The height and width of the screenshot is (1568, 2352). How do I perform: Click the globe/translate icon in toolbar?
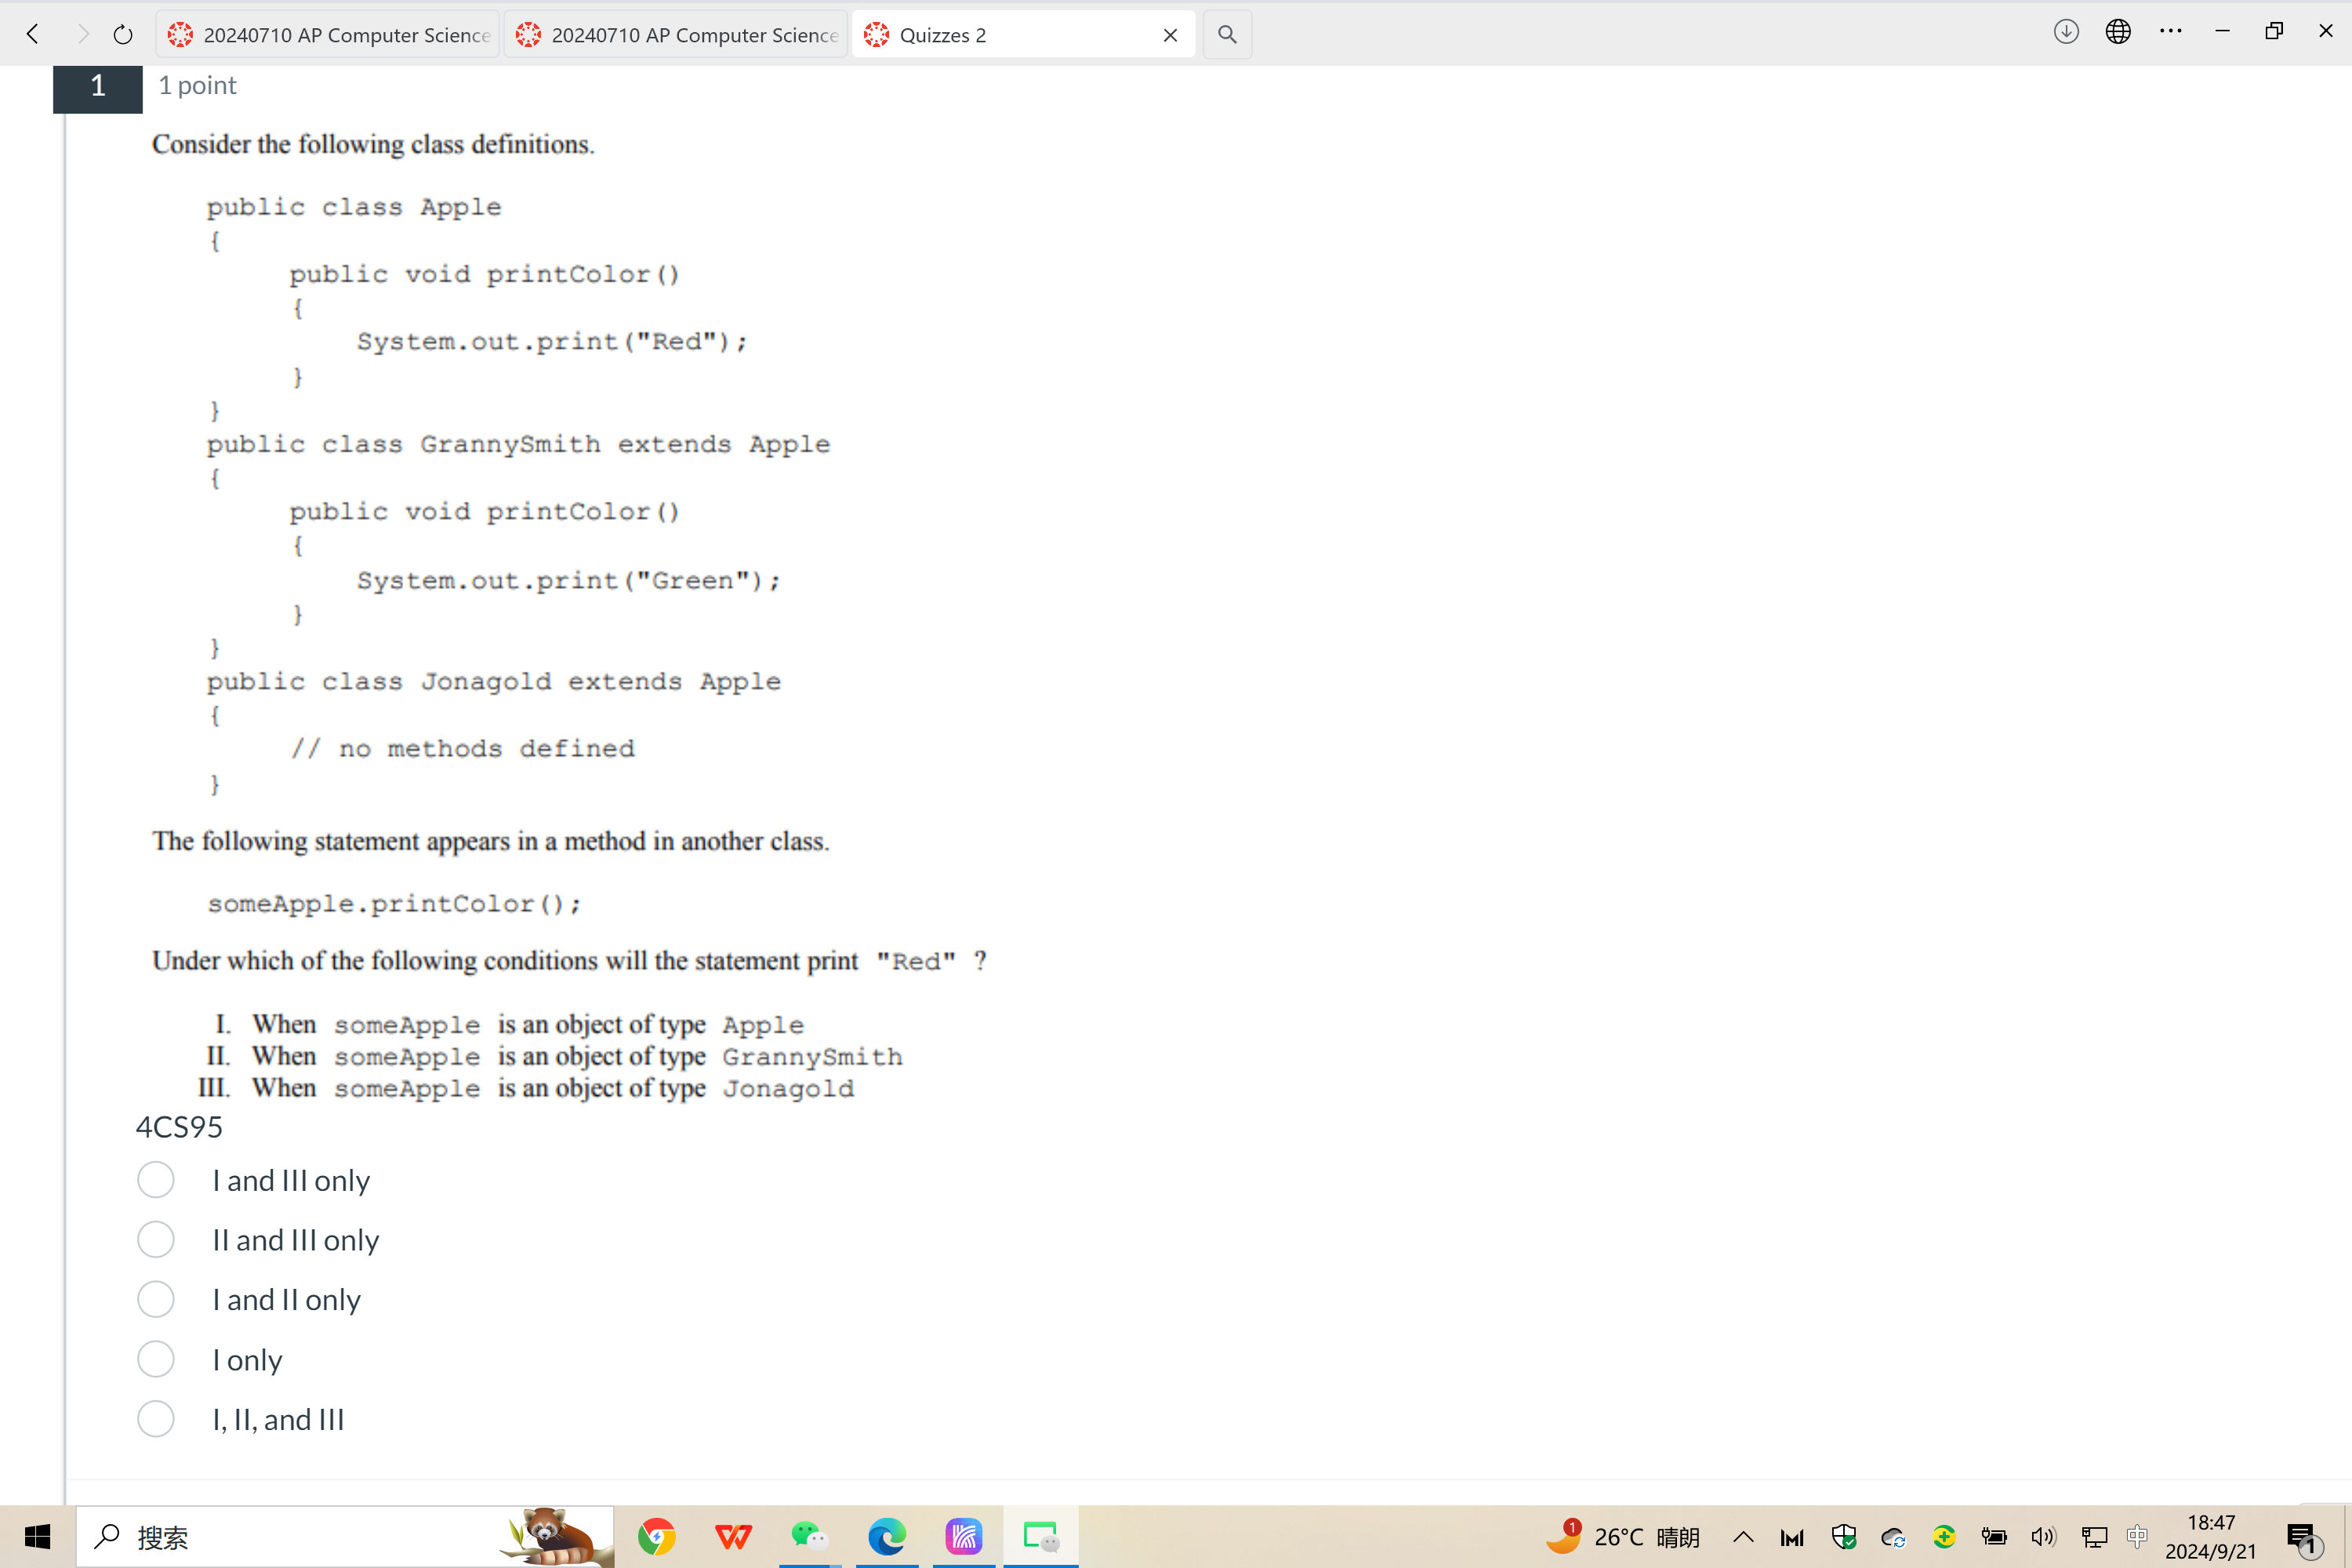(x=2118, y=31)
